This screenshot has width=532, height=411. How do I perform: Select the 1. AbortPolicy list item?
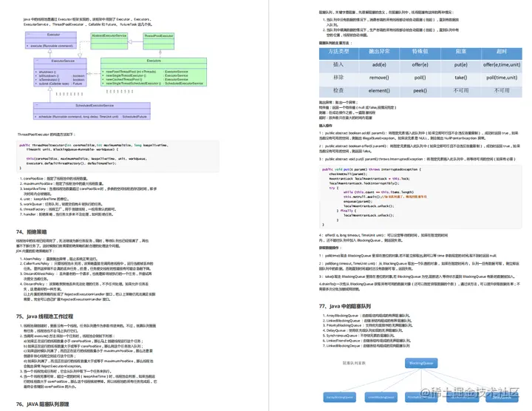point(59,259)
